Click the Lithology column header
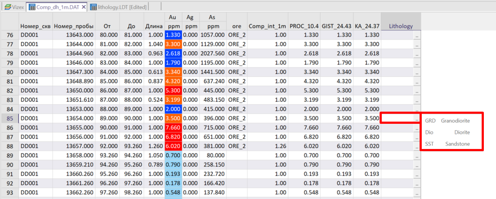This screenshot has width=496, height=199. pos(401,26)
